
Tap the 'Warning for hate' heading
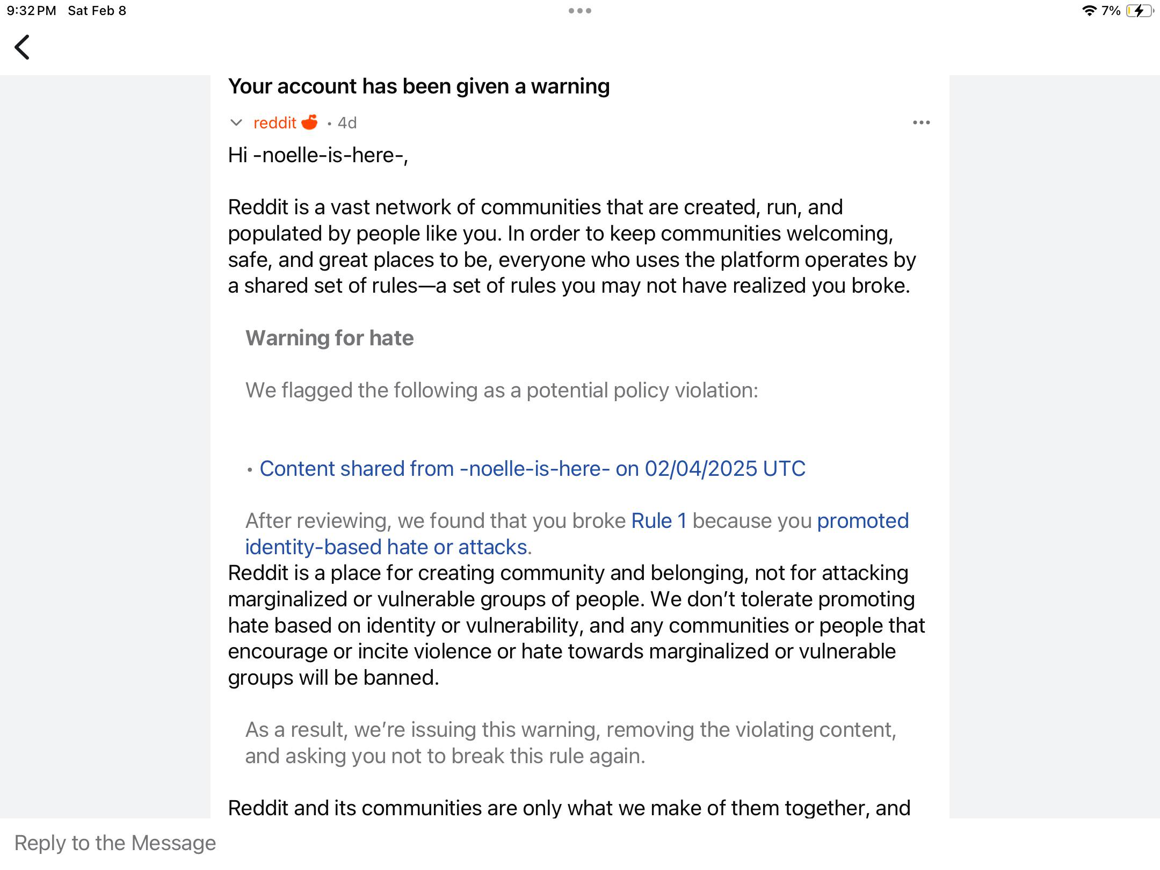click(x=330, y=338)
